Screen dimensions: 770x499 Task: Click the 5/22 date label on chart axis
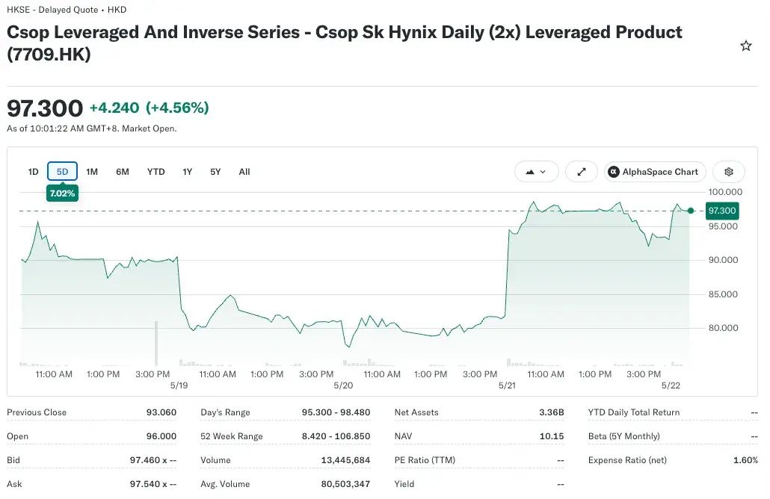[671, 385]
